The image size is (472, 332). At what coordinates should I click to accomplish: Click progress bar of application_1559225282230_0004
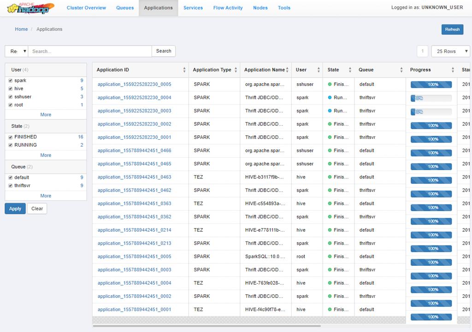tap(431, 98)
